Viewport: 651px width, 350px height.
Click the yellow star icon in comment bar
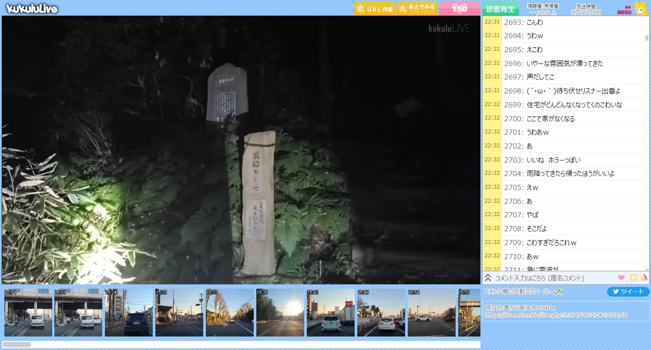pos(633,278)
